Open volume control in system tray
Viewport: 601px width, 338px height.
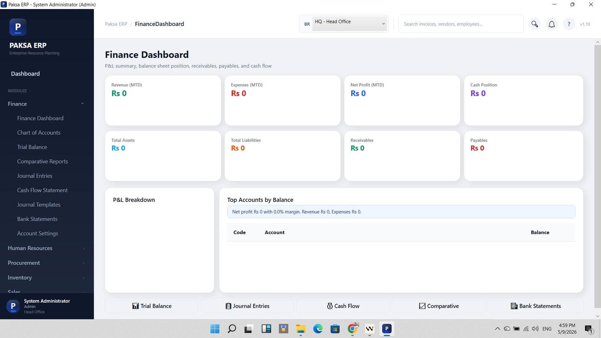(x=535, y=329)
